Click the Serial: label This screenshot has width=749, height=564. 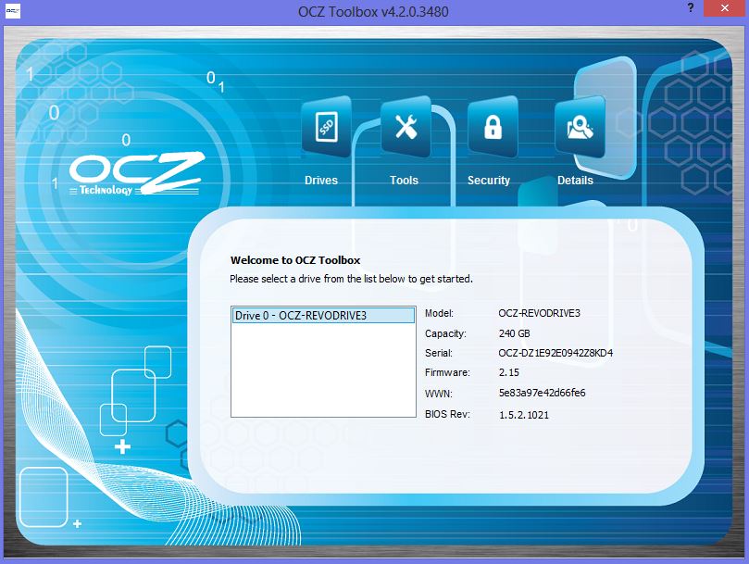coord(439,353)
